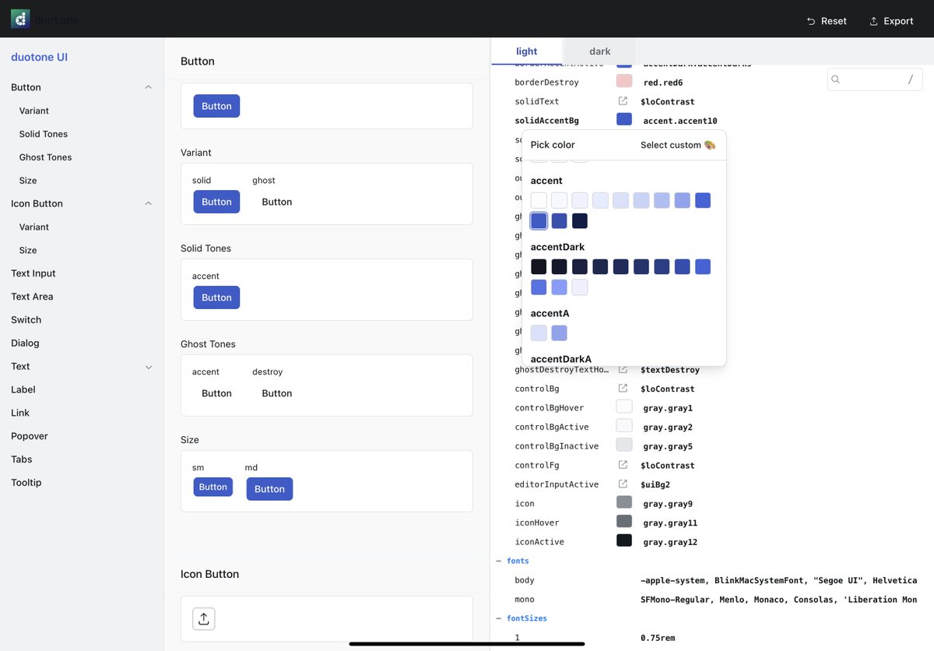Open Tabs in the sidebar
This screenshot has width=934, height=651.
point(22,459)
